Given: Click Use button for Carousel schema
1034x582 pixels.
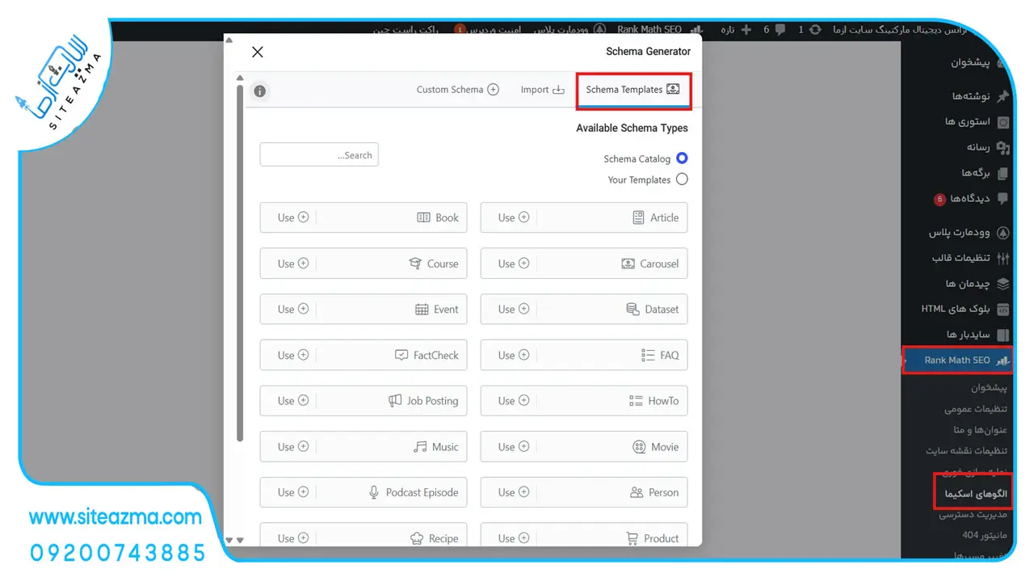Looking at the screenshot, I should tap(514, 264).
